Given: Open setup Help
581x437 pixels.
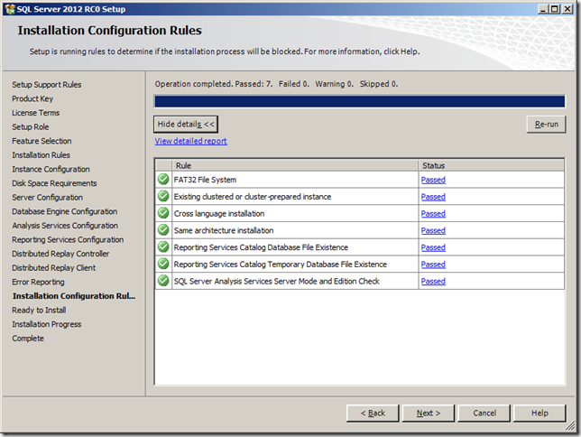Looking at the screenshot, I should pos(539,413).
